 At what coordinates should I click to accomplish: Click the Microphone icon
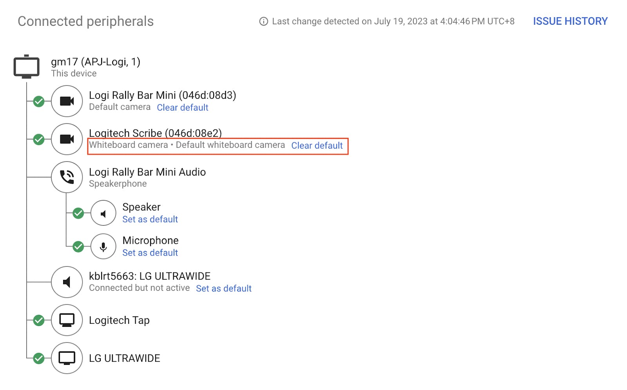point(103,247)
